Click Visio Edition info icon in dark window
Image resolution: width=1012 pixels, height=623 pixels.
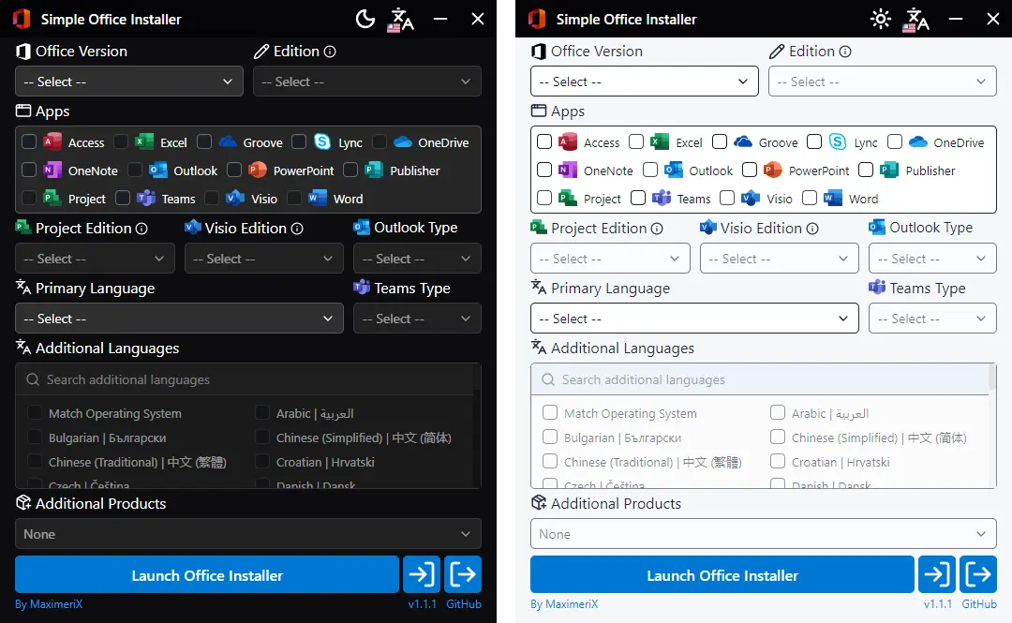tap(297, 229)
